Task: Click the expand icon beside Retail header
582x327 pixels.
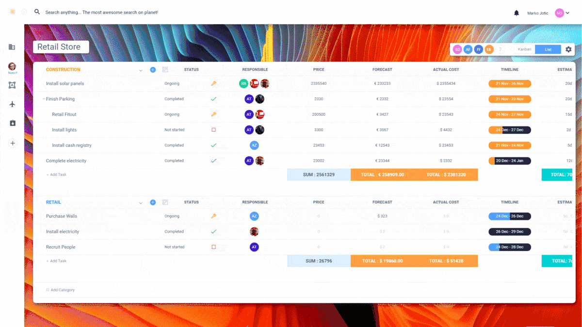Action: point(165,202)
